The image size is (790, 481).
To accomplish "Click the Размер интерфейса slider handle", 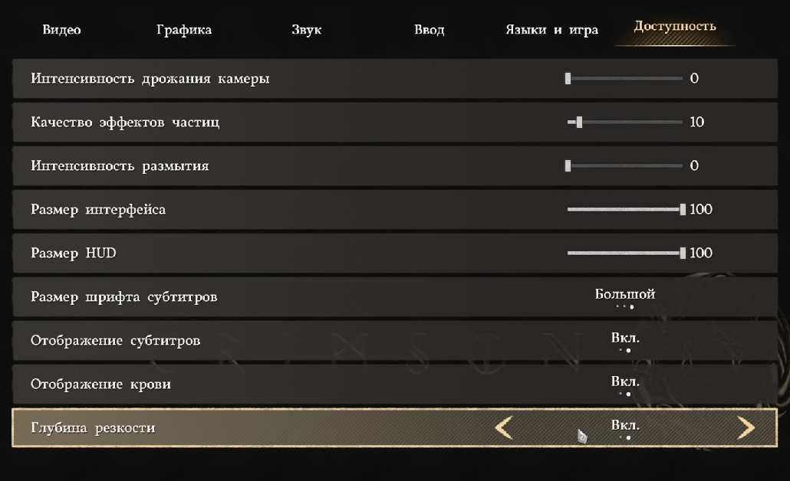I will (683, 209).
